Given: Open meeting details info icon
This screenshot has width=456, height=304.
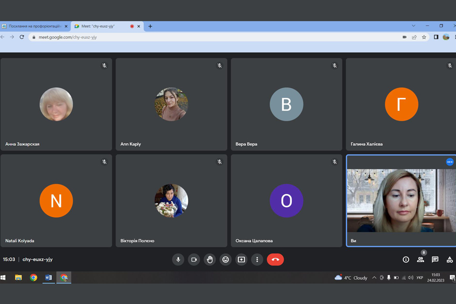Looking at the screenshot, I should [406, 259].
